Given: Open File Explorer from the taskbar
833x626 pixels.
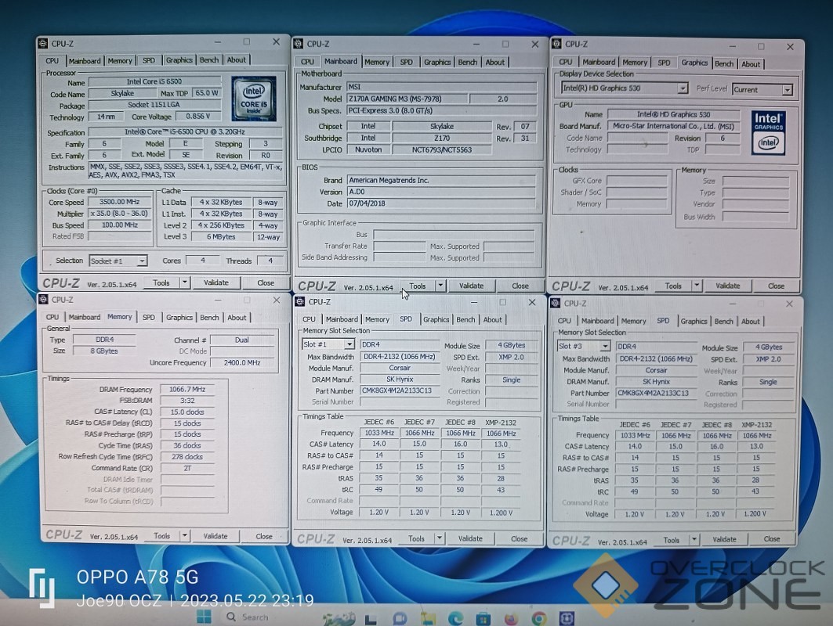Looking at the screenshot, I should 428,618.
